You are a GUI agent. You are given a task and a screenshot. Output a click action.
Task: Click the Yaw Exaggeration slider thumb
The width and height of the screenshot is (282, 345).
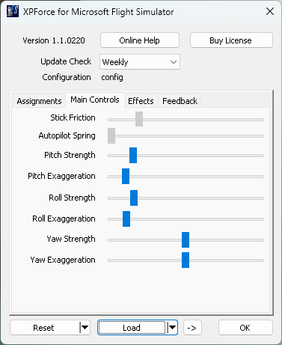click(x=186, y=260)
